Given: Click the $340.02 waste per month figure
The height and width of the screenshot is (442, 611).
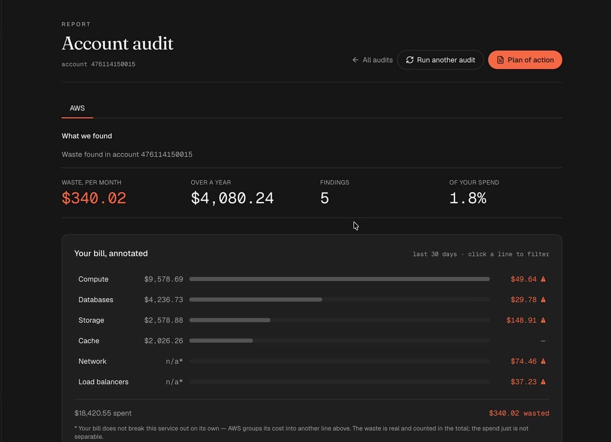Looking at the screenshot, I should tap(94, 198).
